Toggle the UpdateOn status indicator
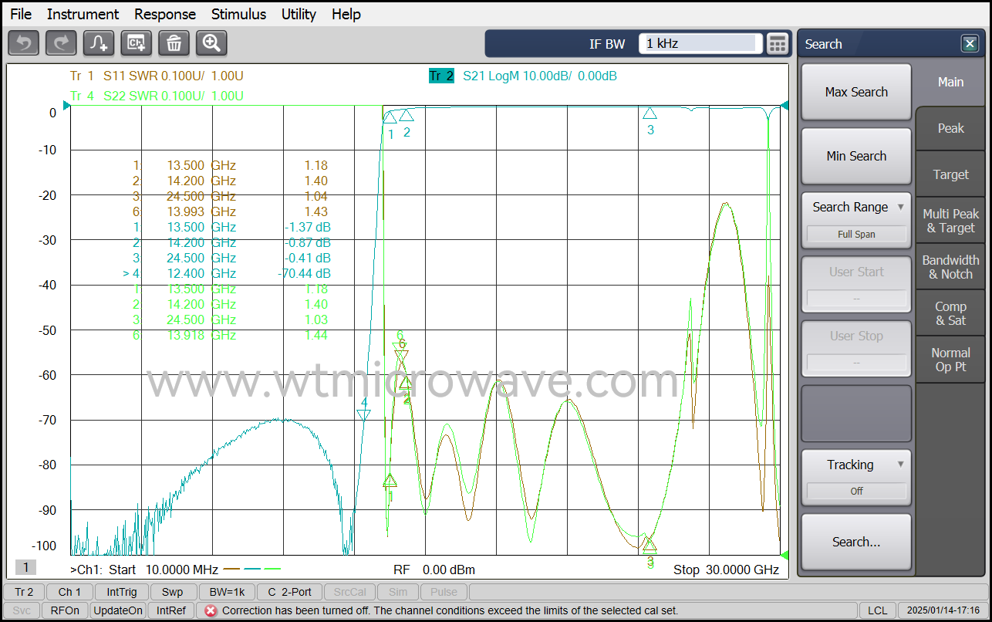This screenshot has height=622, width=992. [118, 610]
